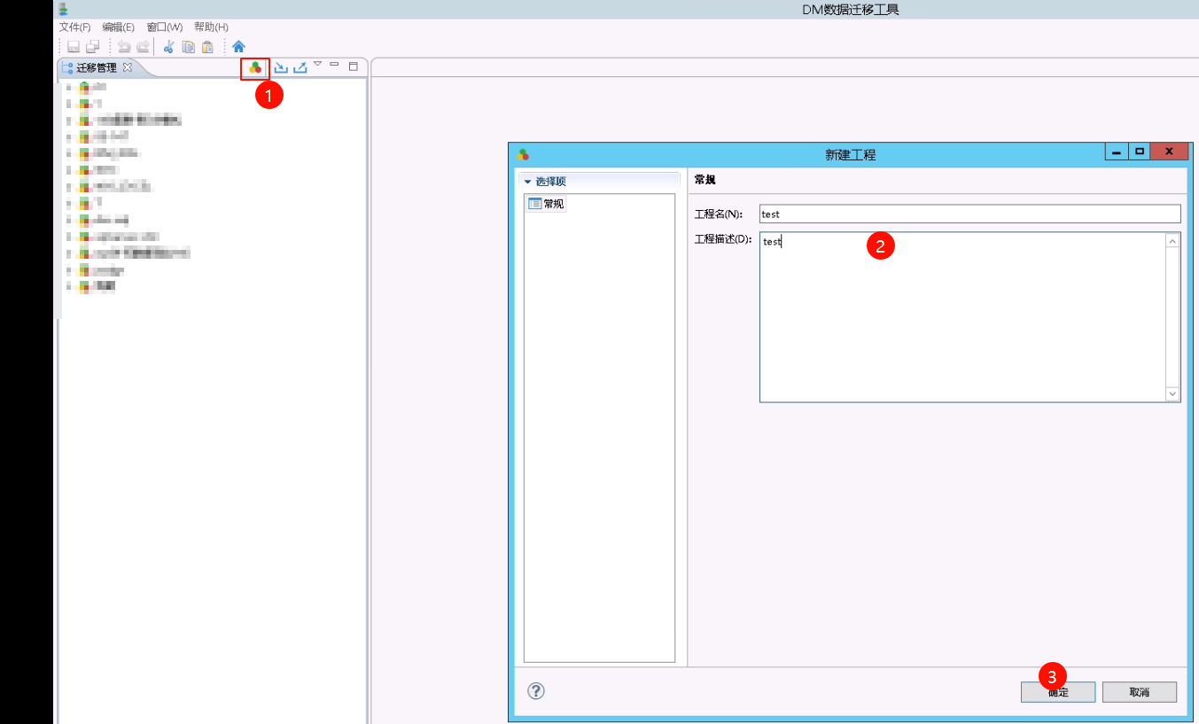1199x724 pixels.
Task: Toggle the maximize panel control on 迁移管理 bar
Action: pyautogui.click(x=353, y=65)
